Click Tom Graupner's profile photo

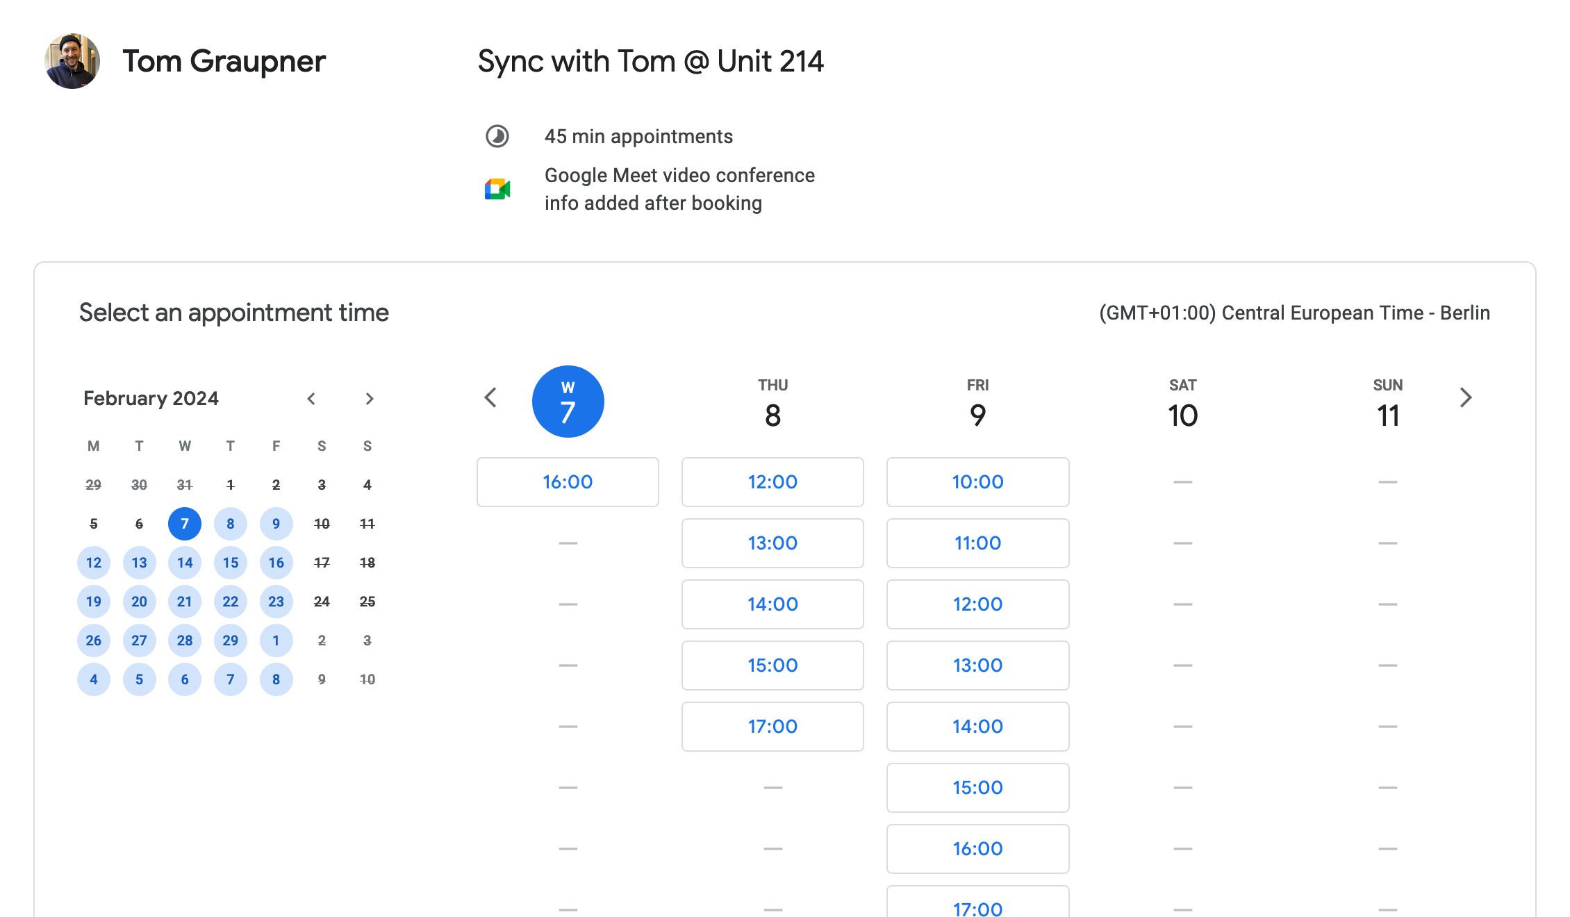coord(72,61)
